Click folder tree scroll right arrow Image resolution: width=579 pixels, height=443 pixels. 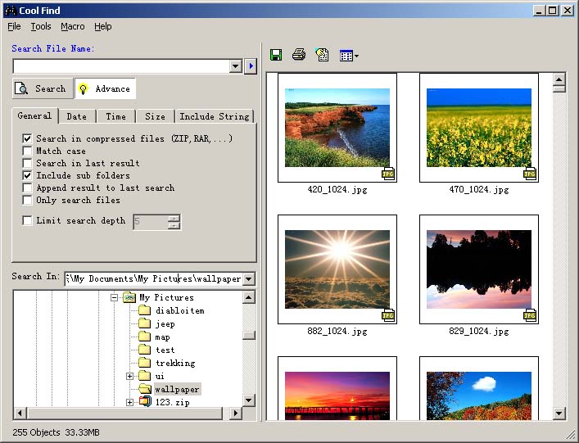point(235,413)
